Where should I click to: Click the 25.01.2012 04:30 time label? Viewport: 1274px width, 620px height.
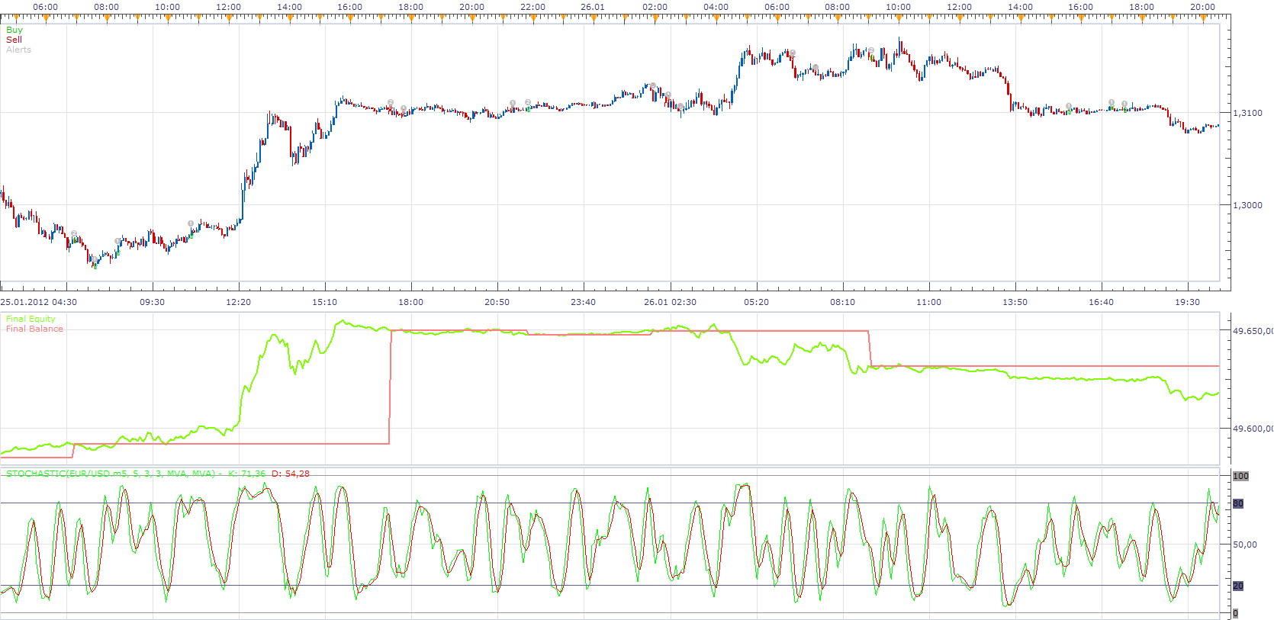pos(39,302)
